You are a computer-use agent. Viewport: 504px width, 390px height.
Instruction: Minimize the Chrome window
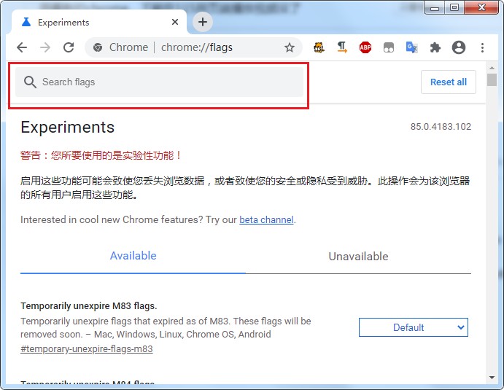pos(435,8)
